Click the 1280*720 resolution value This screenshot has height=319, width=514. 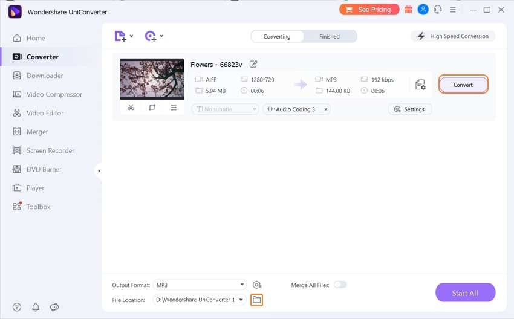pos(262,80)
